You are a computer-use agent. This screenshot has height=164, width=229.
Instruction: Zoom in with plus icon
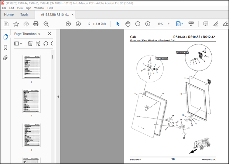pyautogui.click(x=148, y=24)
